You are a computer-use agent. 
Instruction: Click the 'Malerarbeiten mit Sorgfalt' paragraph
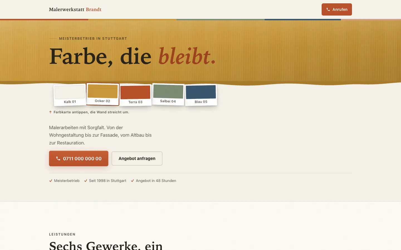pos(100,135)
